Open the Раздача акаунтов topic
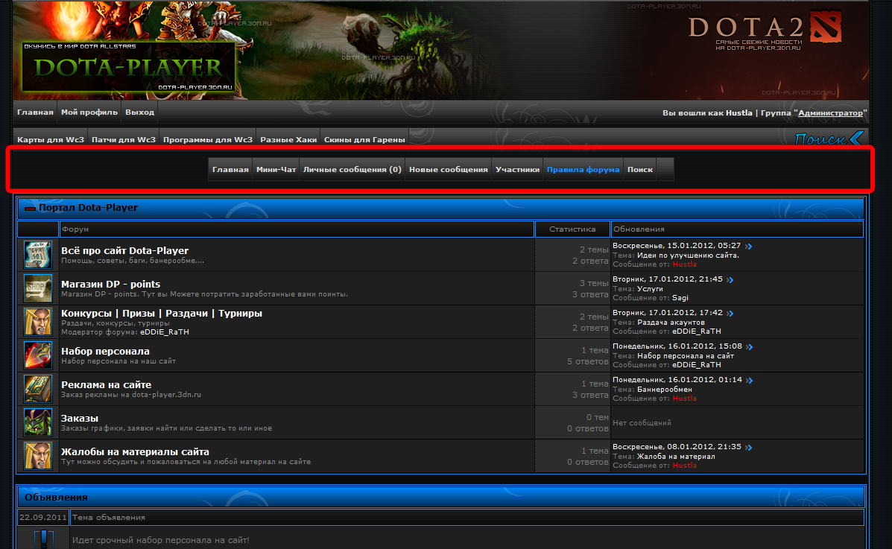This screenshot has height=549, width=892. [x=671, y=323]
